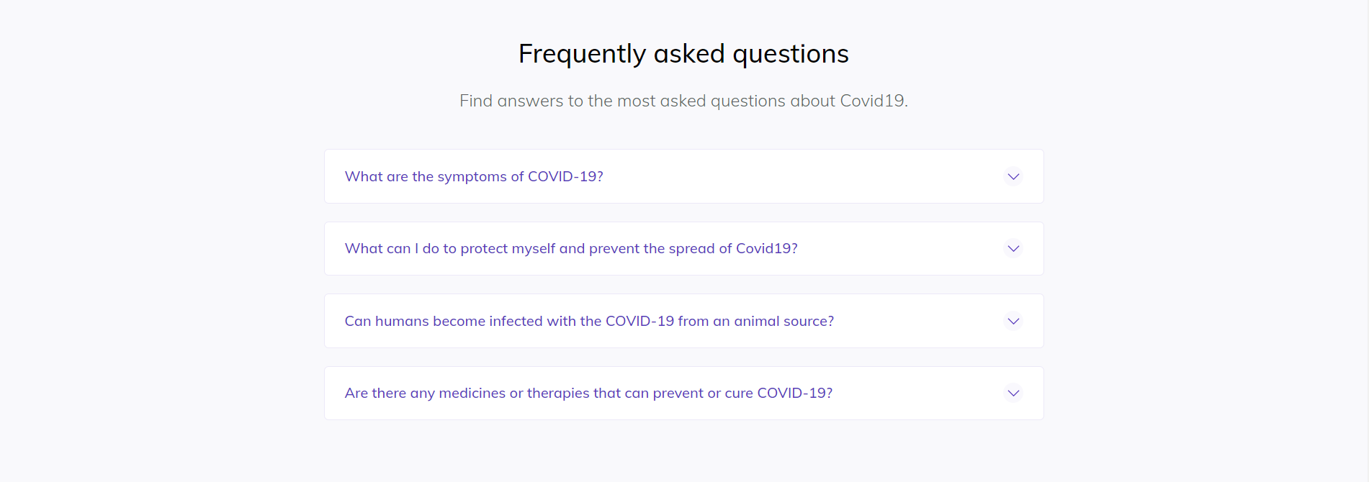Viewport: 1369px width, 482px height.
Task: Click the empty area within the animal source card
Action: point(918,321)
